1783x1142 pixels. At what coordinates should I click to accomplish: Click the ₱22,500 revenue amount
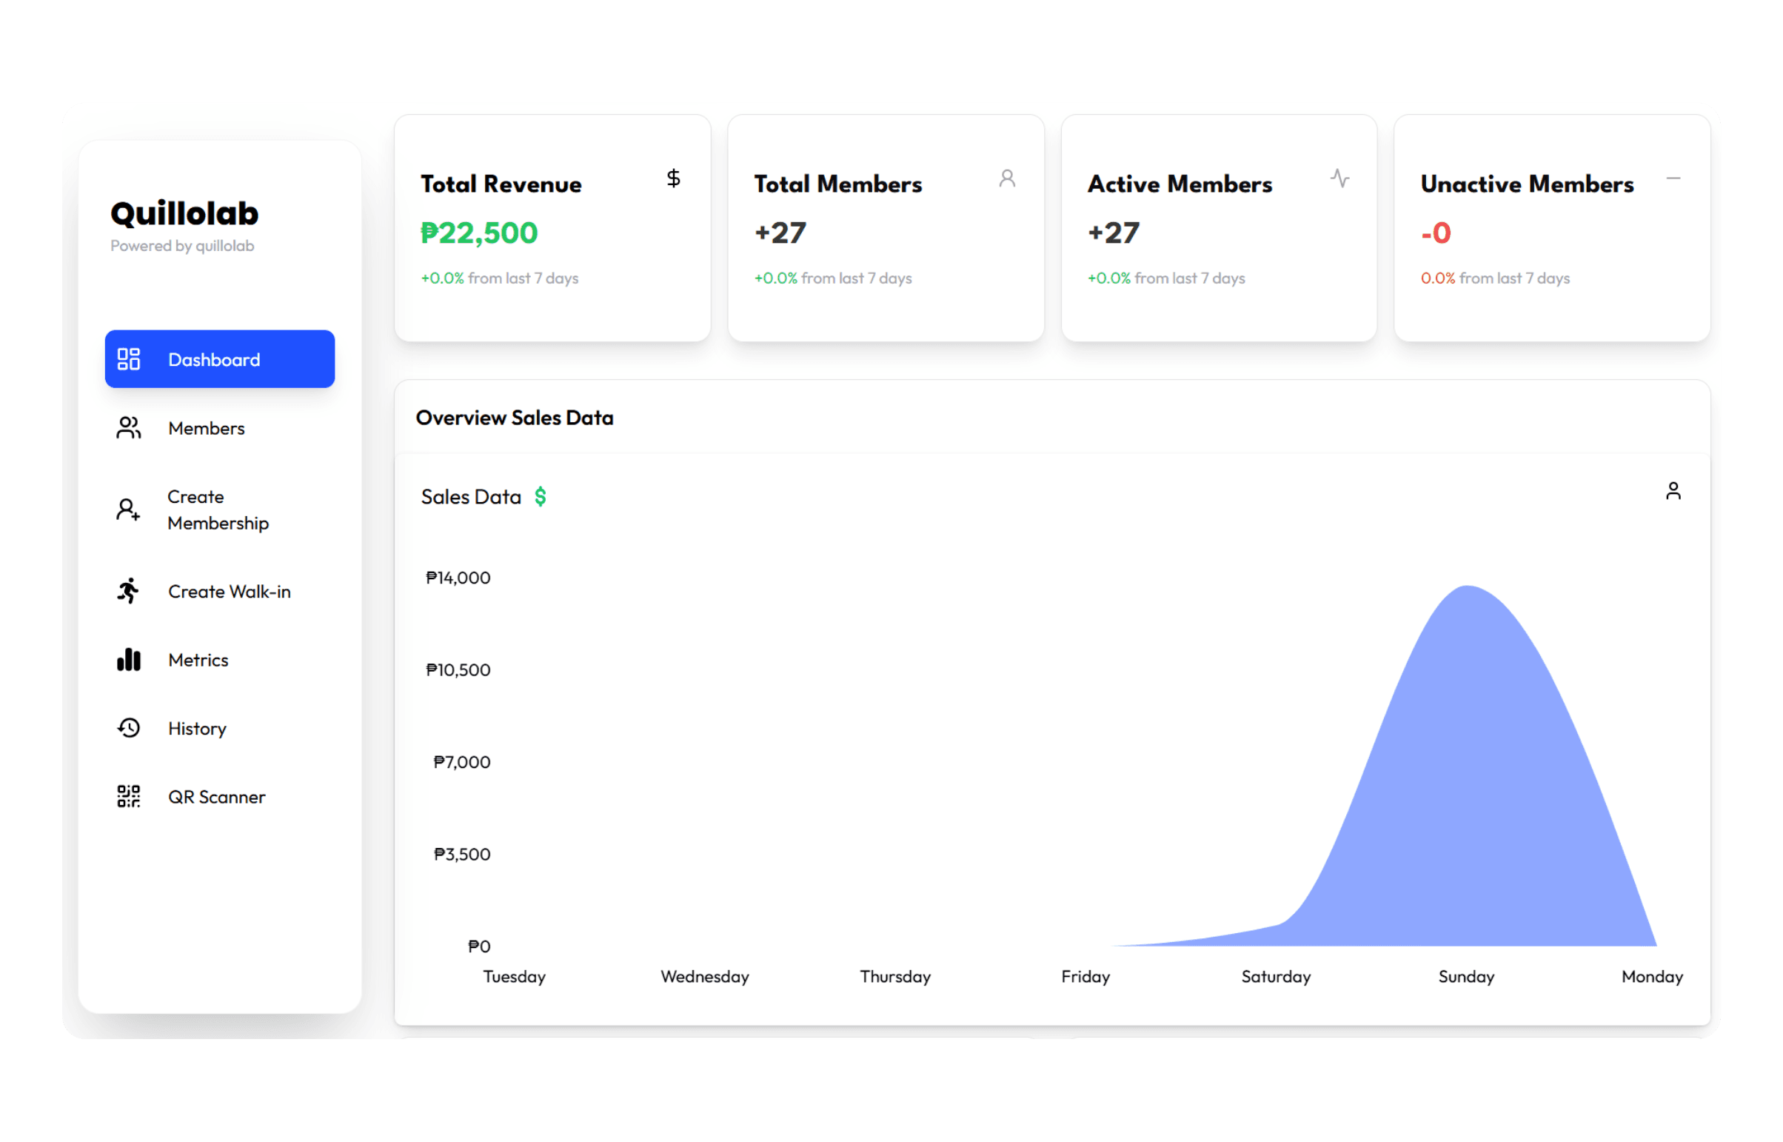[479, 233]
